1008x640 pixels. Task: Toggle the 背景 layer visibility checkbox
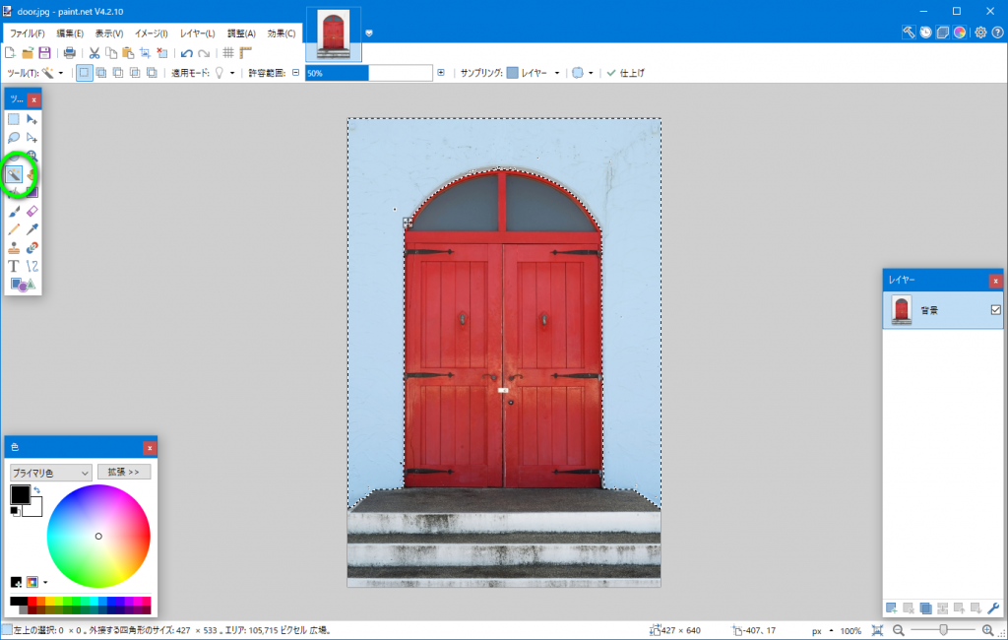click(995, 310)
